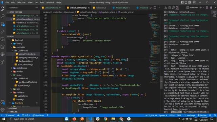
Task: Switch to the ArticleEdit.jsx editor tab
Action: click(121, 7)
